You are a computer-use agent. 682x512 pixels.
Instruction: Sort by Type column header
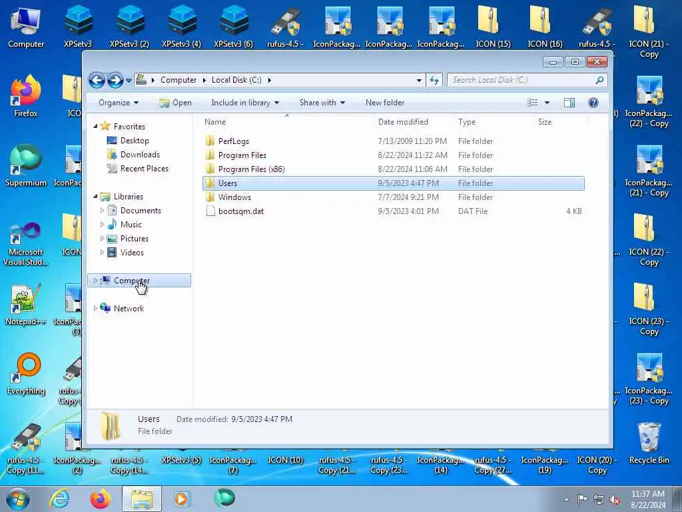494,122
